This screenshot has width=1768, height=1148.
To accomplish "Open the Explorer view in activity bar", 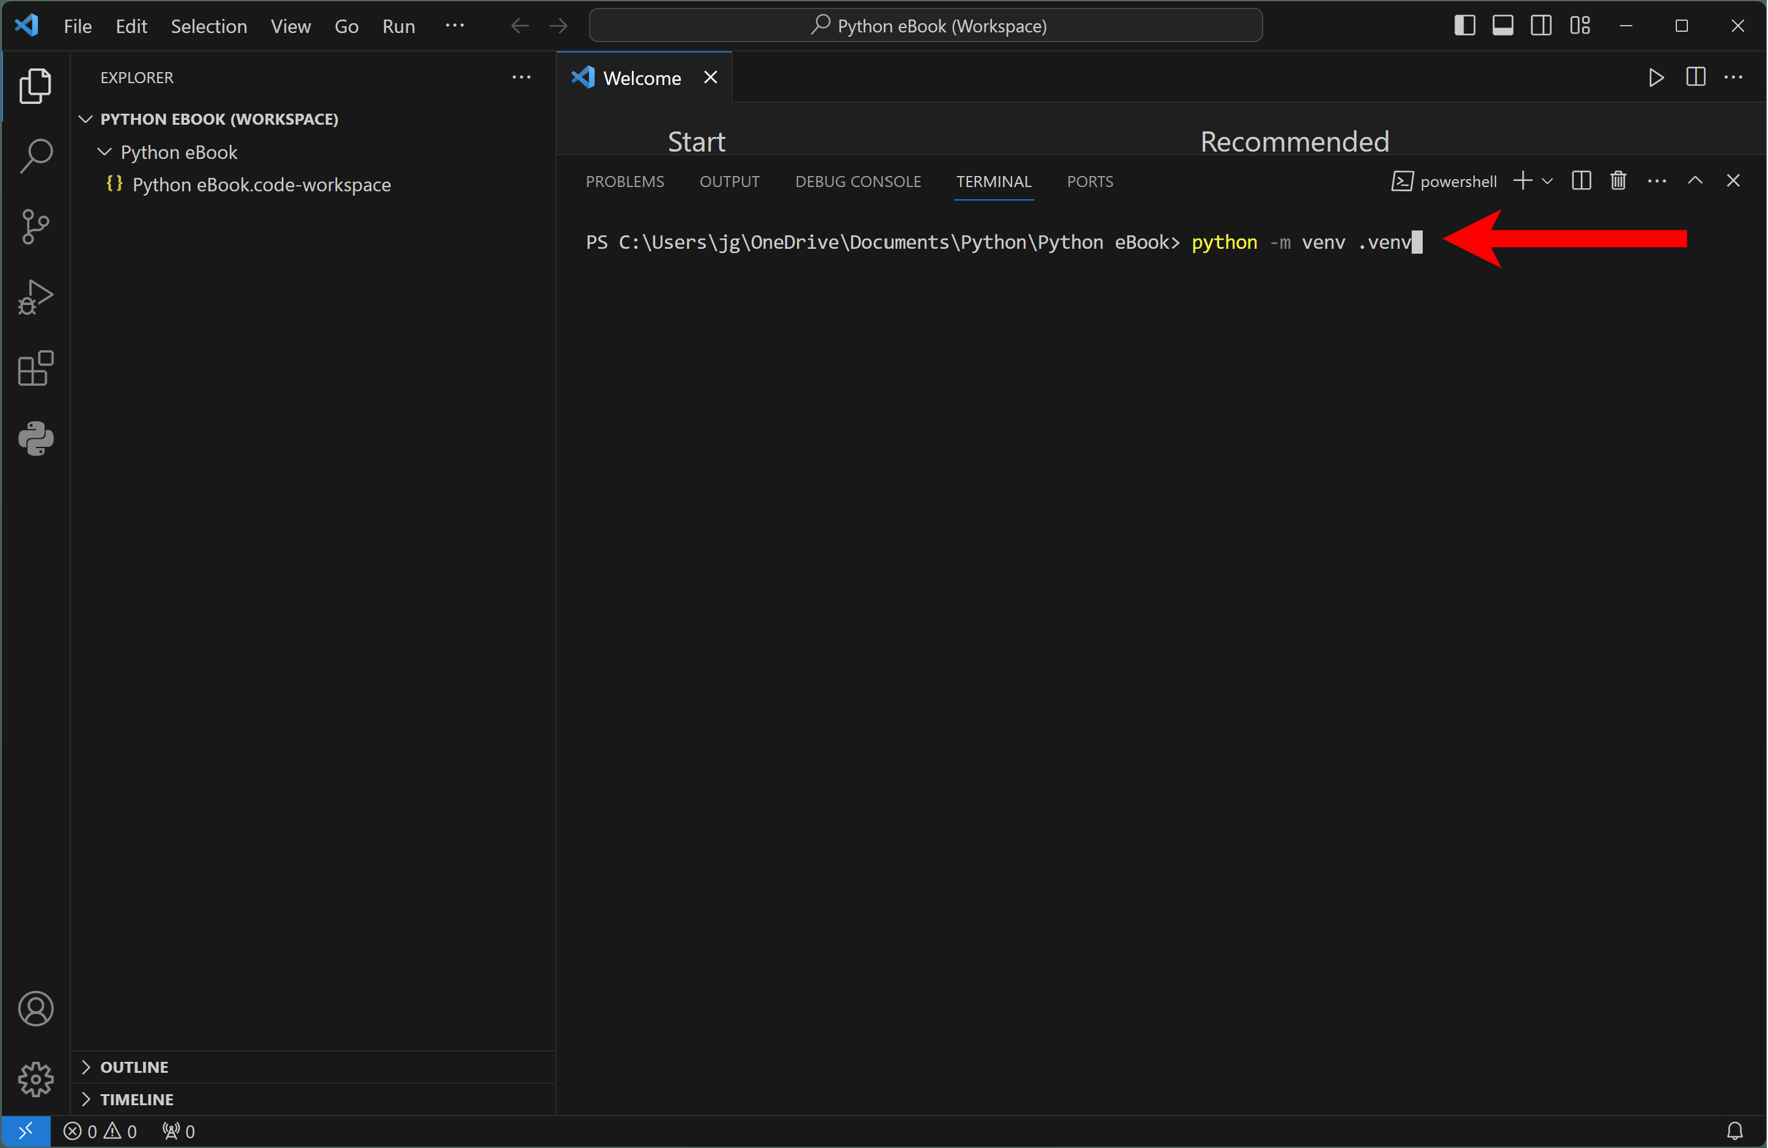I will (35, 86).
